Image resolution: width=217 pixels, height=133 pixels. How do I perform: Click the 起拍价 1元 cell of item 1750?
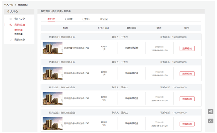tap(104, 48)
